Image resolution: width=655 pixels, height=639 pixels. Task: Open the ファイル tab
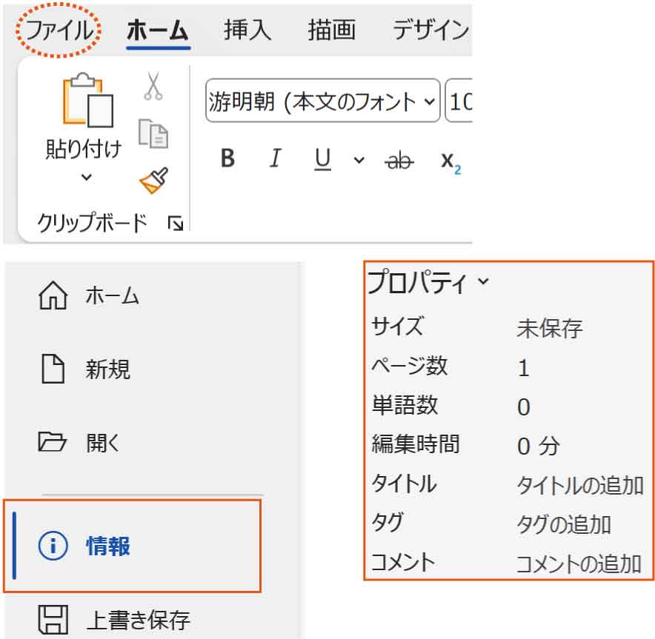pyautogui.click(x=60, y=31)
